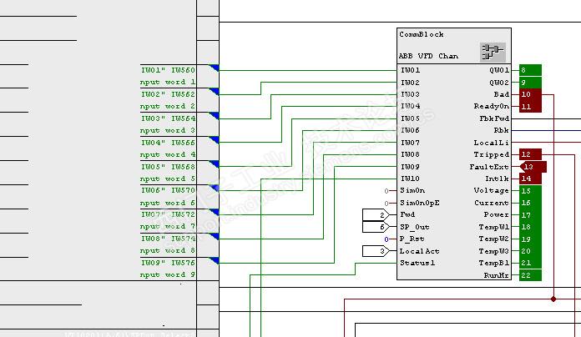Click blue triangle marker beside IW562 entry

(214, 92)
